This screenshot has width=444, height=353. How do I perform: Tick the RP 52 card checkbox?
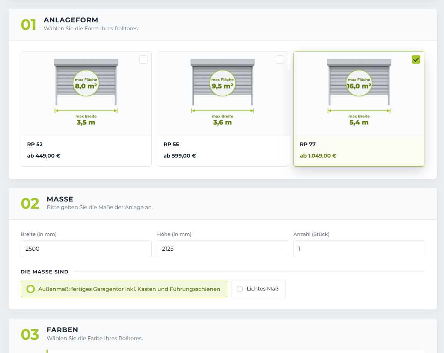(143, 59)
